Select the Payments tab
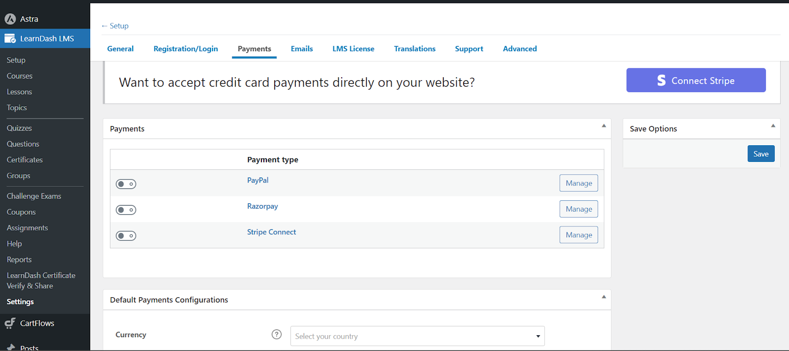 click(x=254, y=49)
